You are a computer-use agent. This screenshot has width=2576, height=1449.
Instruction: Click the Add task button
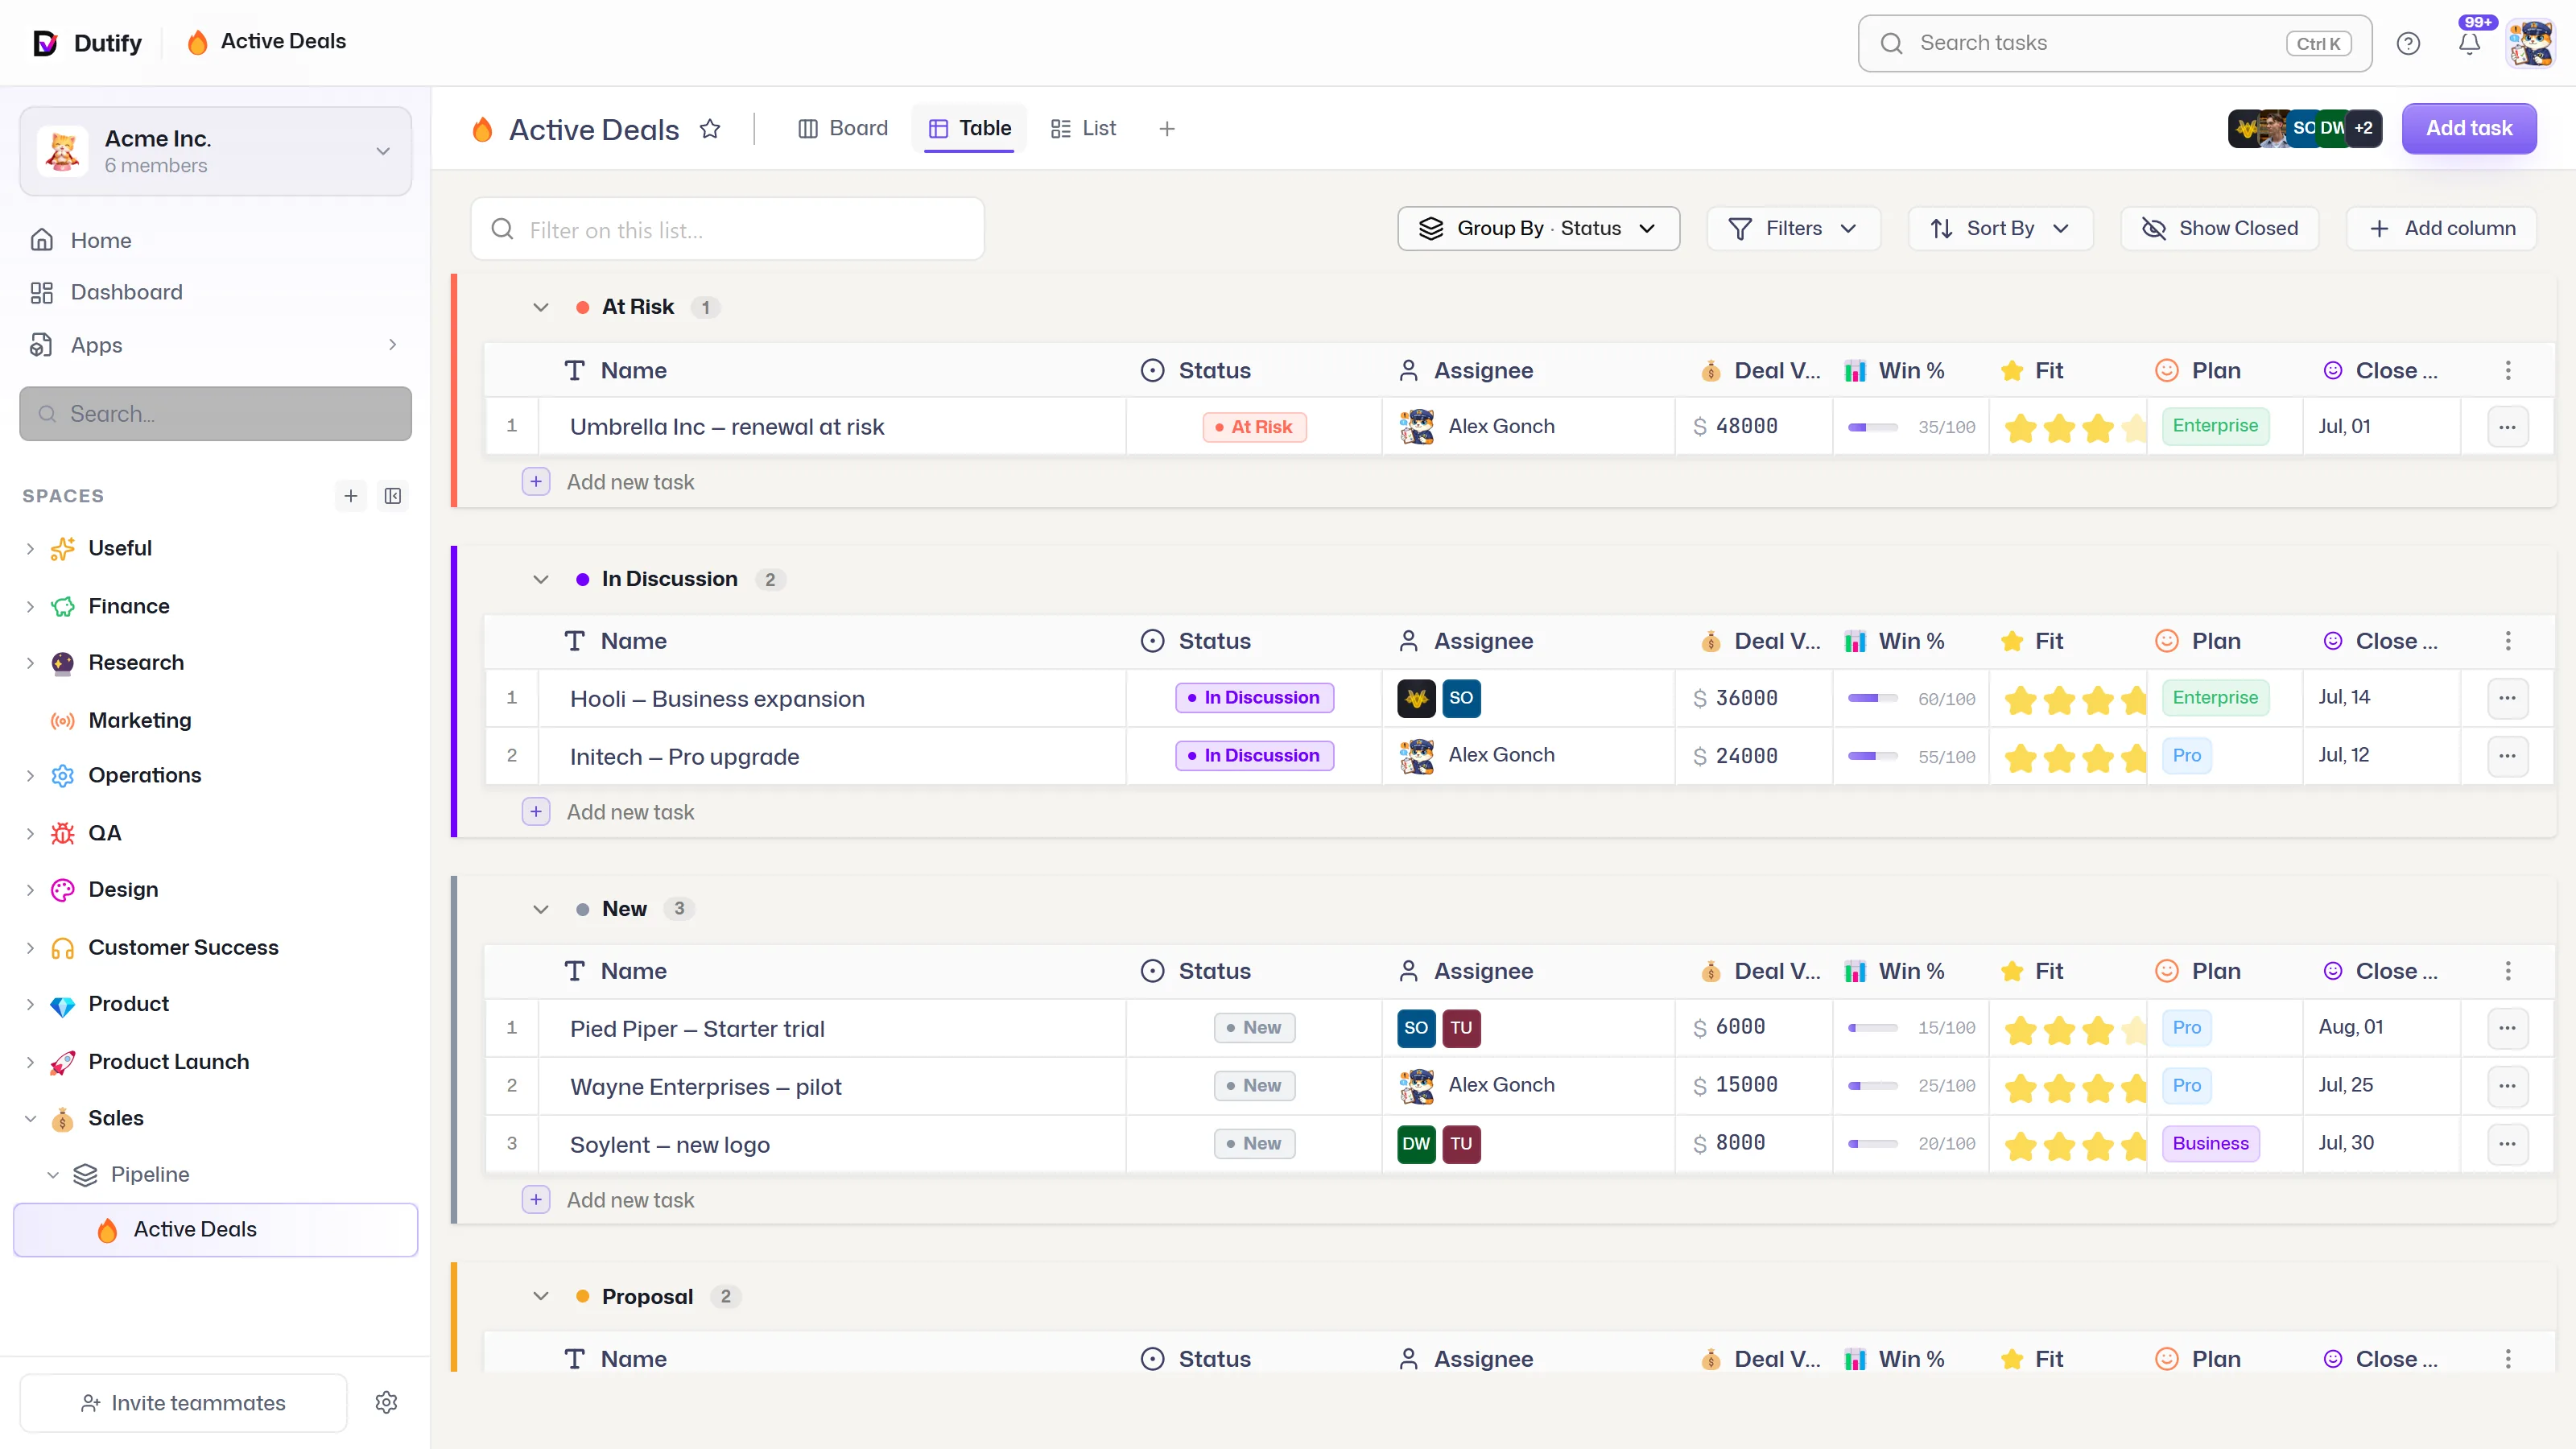pos(2469,128)
